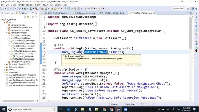
Task: Fold the NavigateToAddEmployee method at line 21
Action: 46,69
